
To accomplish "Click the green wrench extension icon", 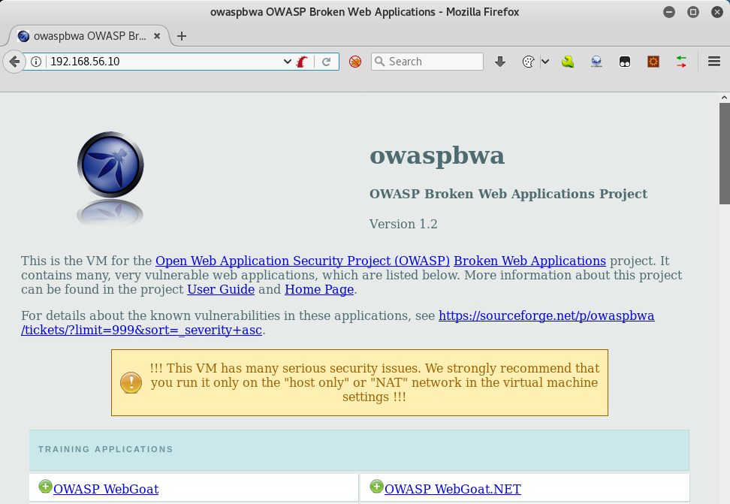I will (568, 62).
